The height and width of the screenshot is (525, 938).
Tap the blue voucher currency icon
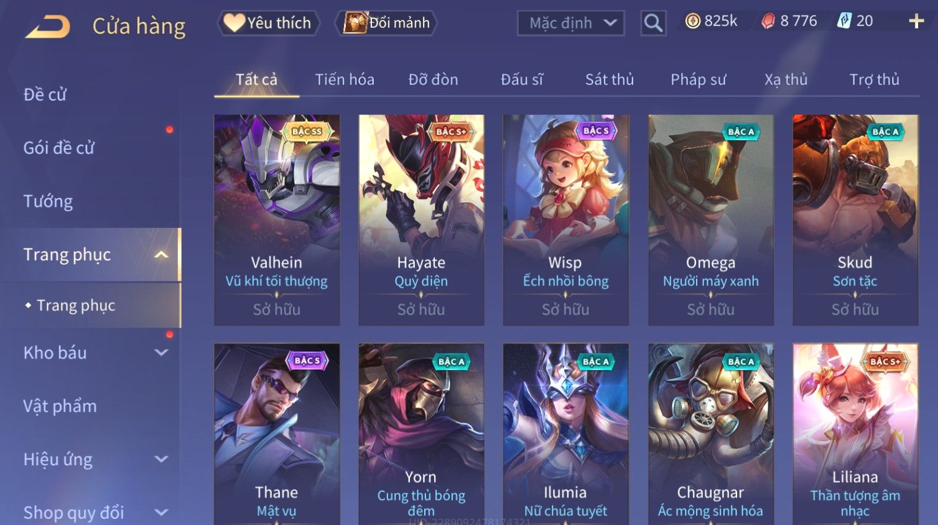(x=844, y=21)
